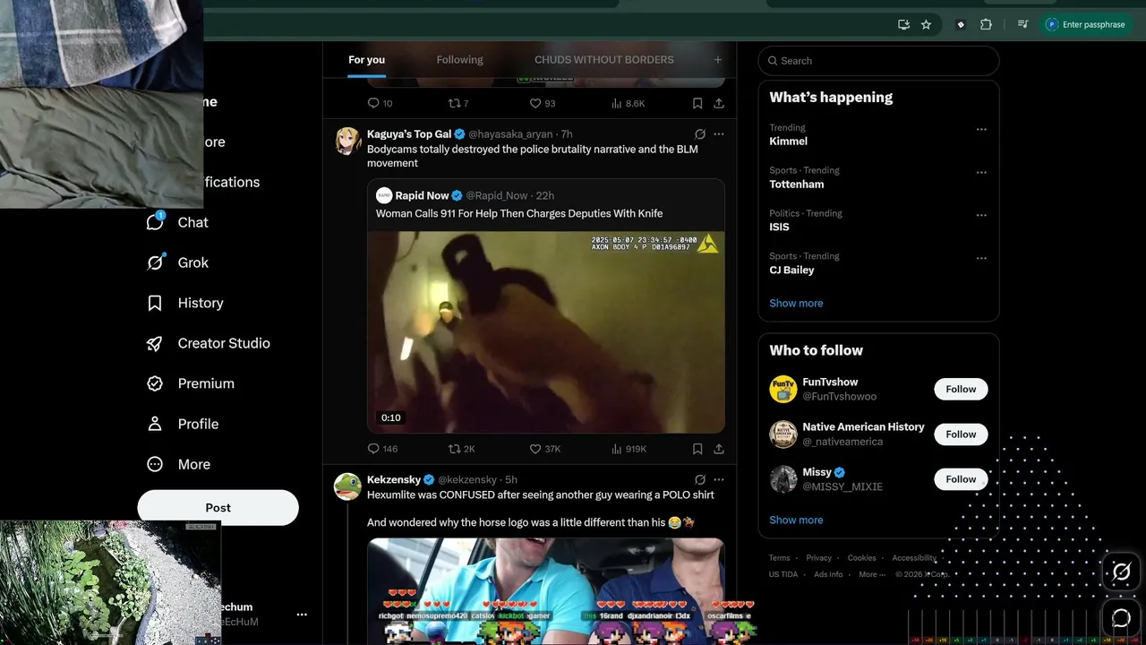1146x645 pixels.
Task: Repost the post with 7 reposts
Action: pyautogui.click(x=458, y=103)
